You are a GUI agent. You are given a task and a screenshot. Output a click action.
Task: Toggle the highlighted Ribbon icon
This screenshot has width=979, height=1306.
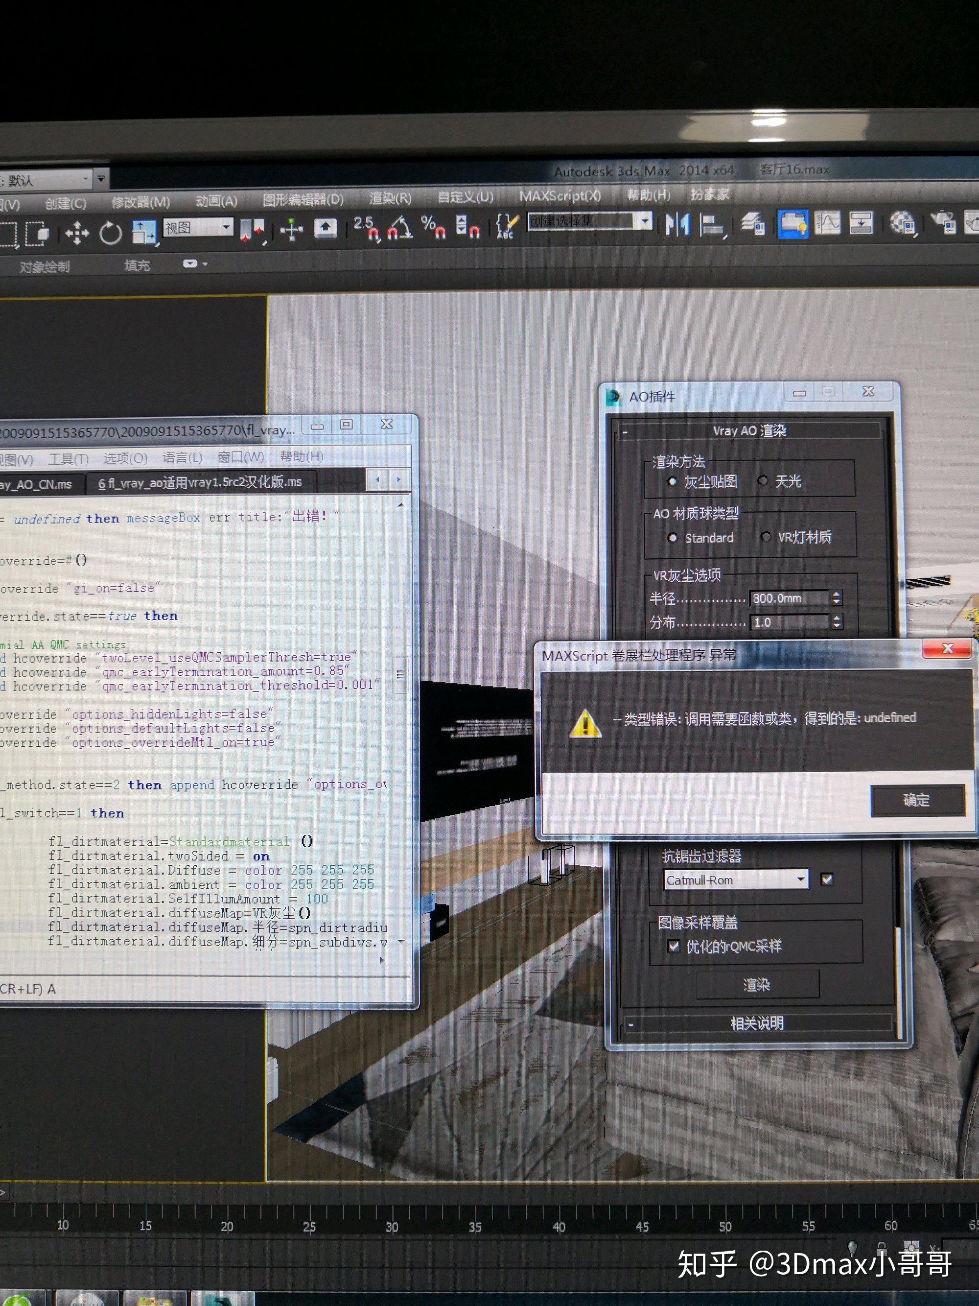click(x=793, y=224)
